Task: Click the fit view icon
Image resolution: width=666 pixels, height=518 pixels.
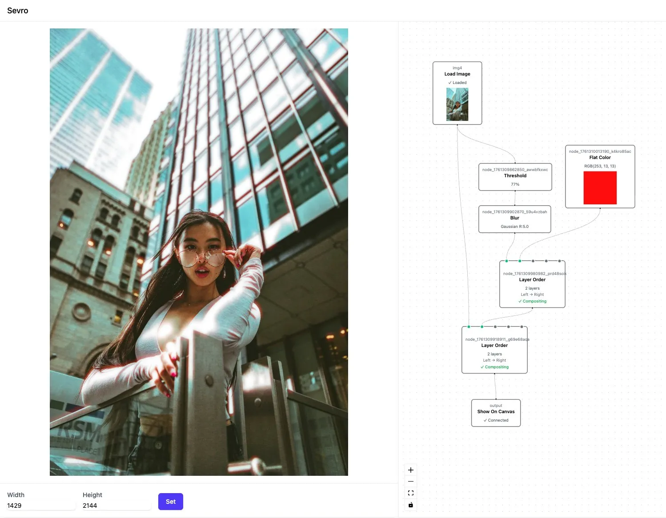Action: click(x=411, y=493)
